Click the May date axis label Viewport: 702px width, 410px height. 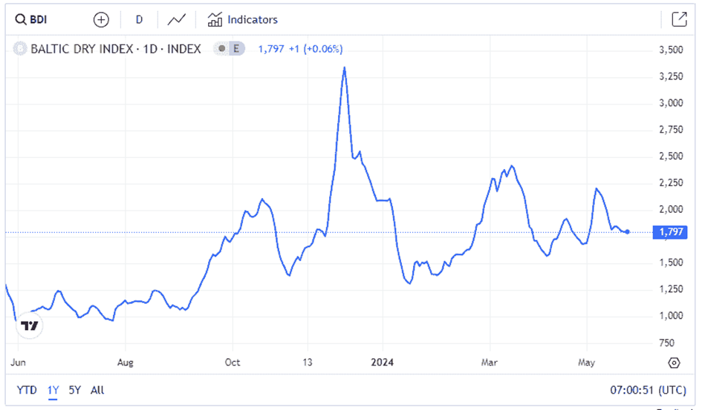click(587, 363)
